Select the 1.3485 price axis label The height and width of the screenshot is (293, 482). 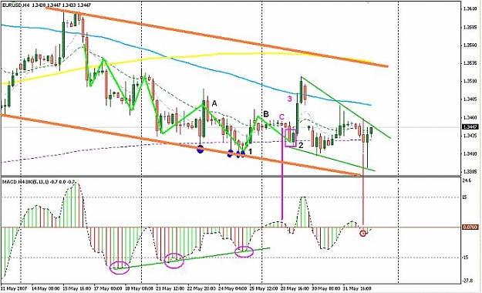[470, 99]
